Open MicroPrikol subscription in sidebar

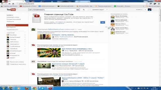tap(13, 35)
